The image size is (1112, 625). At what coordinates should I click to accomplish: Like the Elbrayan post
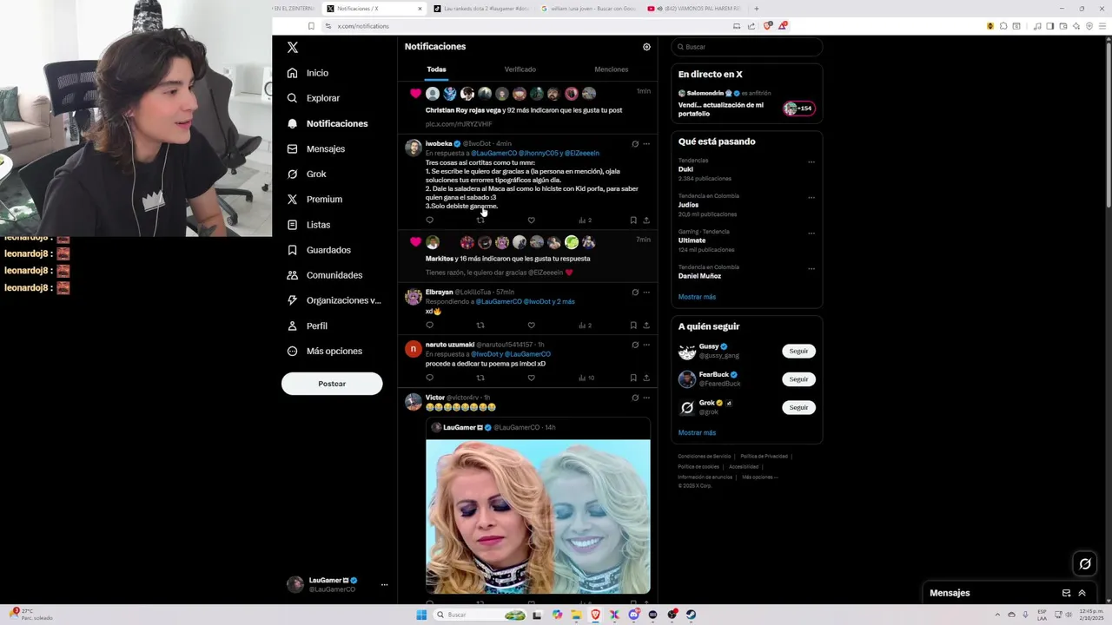(x=531, y=326)
